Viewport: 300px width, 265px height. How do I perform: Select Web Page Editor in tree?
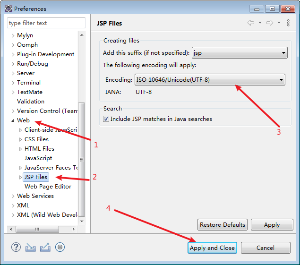pos(48,187)
